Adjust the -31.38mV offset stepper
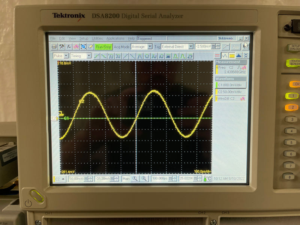 [x=116, y=179]
